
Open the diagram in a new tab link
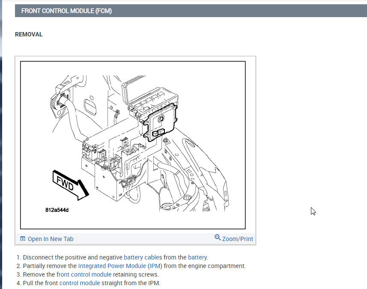click(x=51, y=239)
